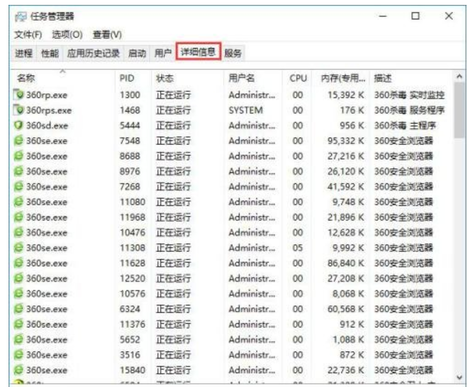The height and width of the screenshot is (387, 474).
Task: Click the scrollbar down arrow
Action: coord(460,375)
